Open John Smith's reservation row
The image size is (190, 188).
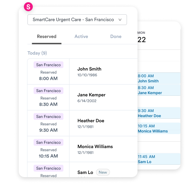pos(82,71)
